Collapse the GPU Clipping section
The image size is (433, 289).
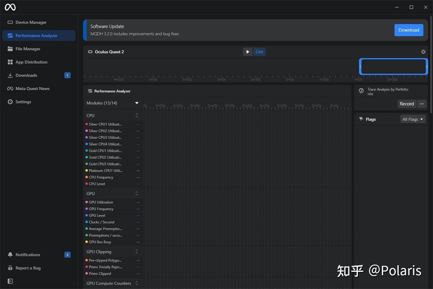[137, 251]
